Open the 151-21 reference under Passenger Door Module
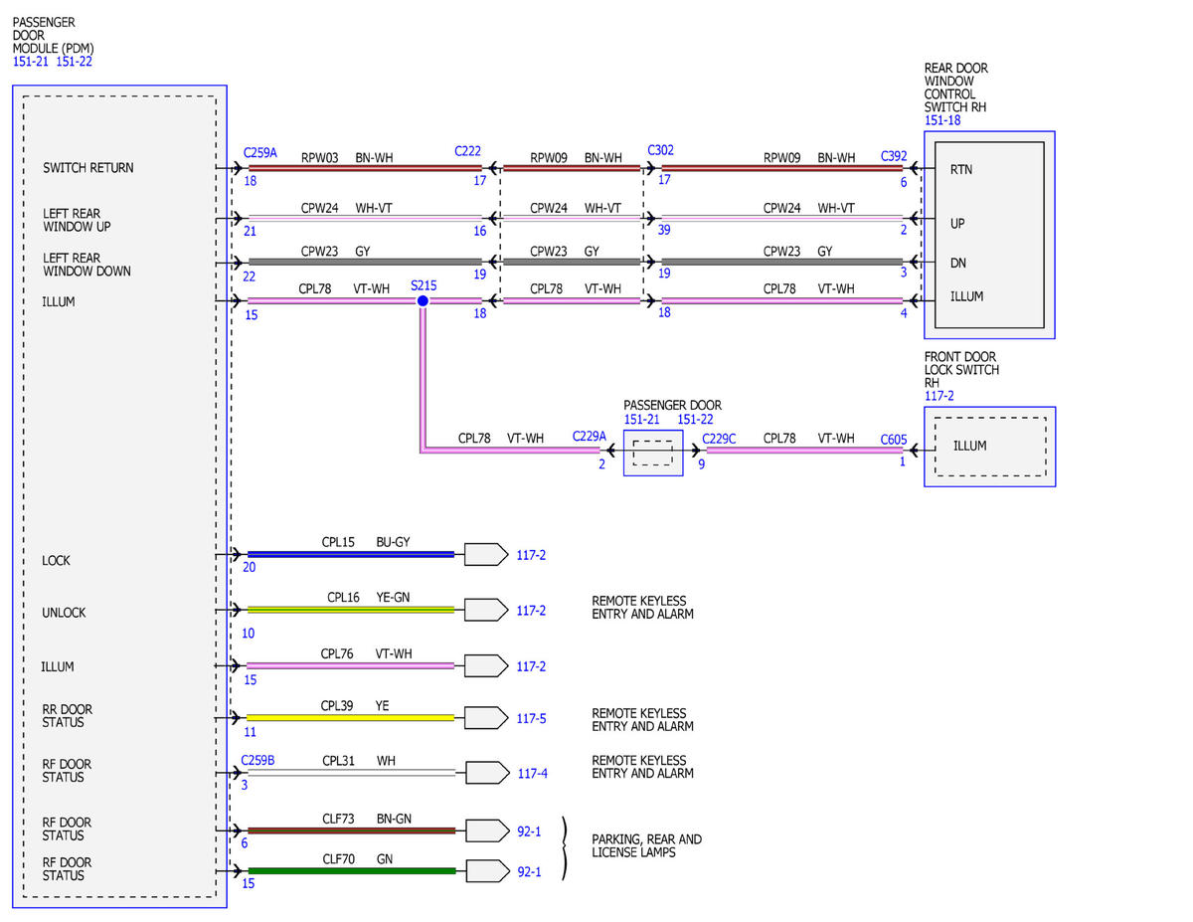The image size is (1193, 922). pos(30,62)
